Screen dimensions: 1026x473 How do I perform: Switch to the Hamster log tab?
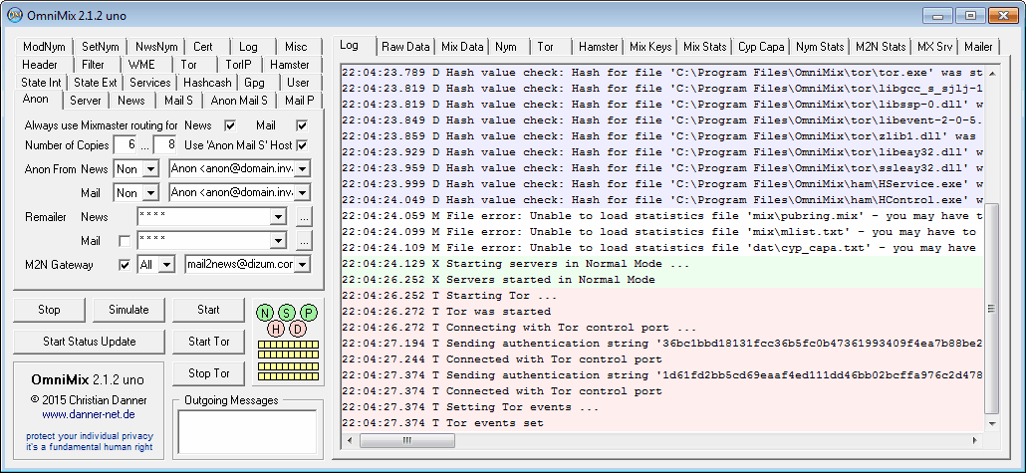598,47
